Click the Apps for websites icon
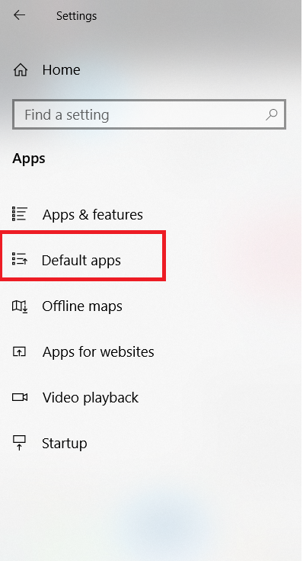The image size is (303, 561). pos(19,351)
